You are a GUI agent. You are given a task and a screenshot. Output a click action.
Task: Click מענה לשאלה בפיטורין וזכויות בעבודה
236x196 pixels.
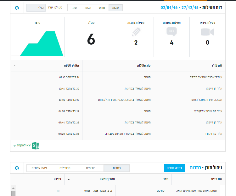[128, 134]
